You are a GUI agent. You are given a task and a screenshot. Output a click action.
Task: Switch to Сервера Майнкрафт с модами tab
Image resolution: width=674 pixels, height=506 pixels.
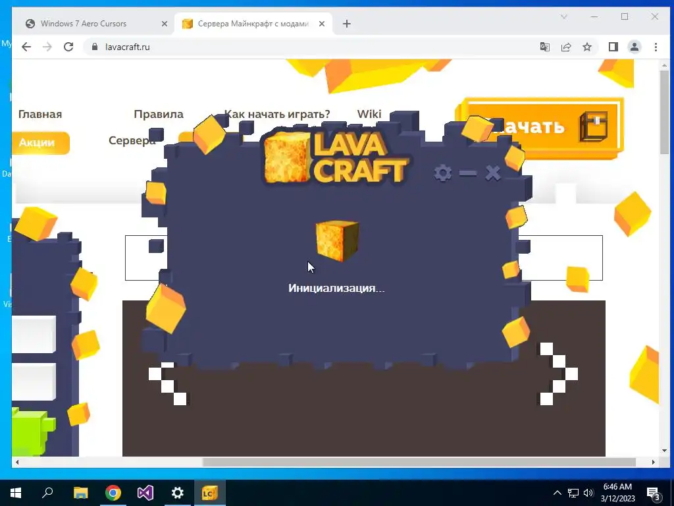[x=253, y=24]
